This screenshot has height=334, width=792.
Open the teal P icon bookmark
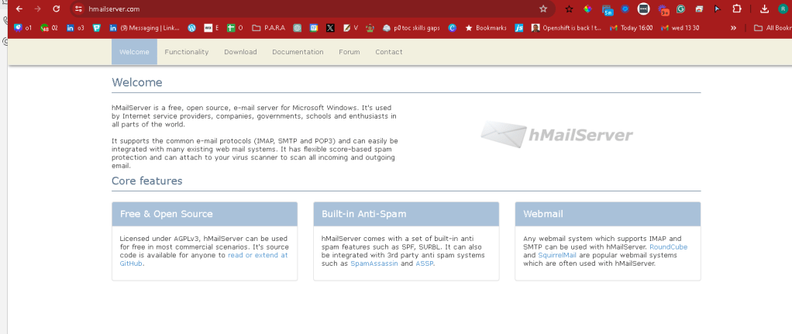click(x=96, y=28)
